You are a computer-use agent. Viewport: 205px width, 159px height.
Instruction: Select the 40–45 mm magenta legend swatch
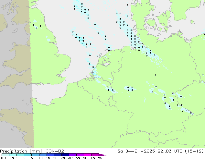pos(88,155)
